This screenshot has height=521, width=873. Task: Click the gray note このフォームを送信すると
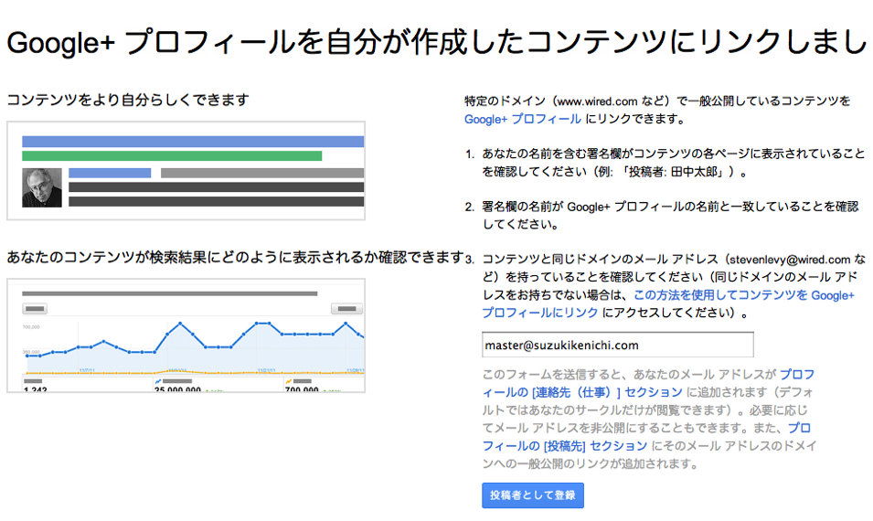click(x=649, y=419)
